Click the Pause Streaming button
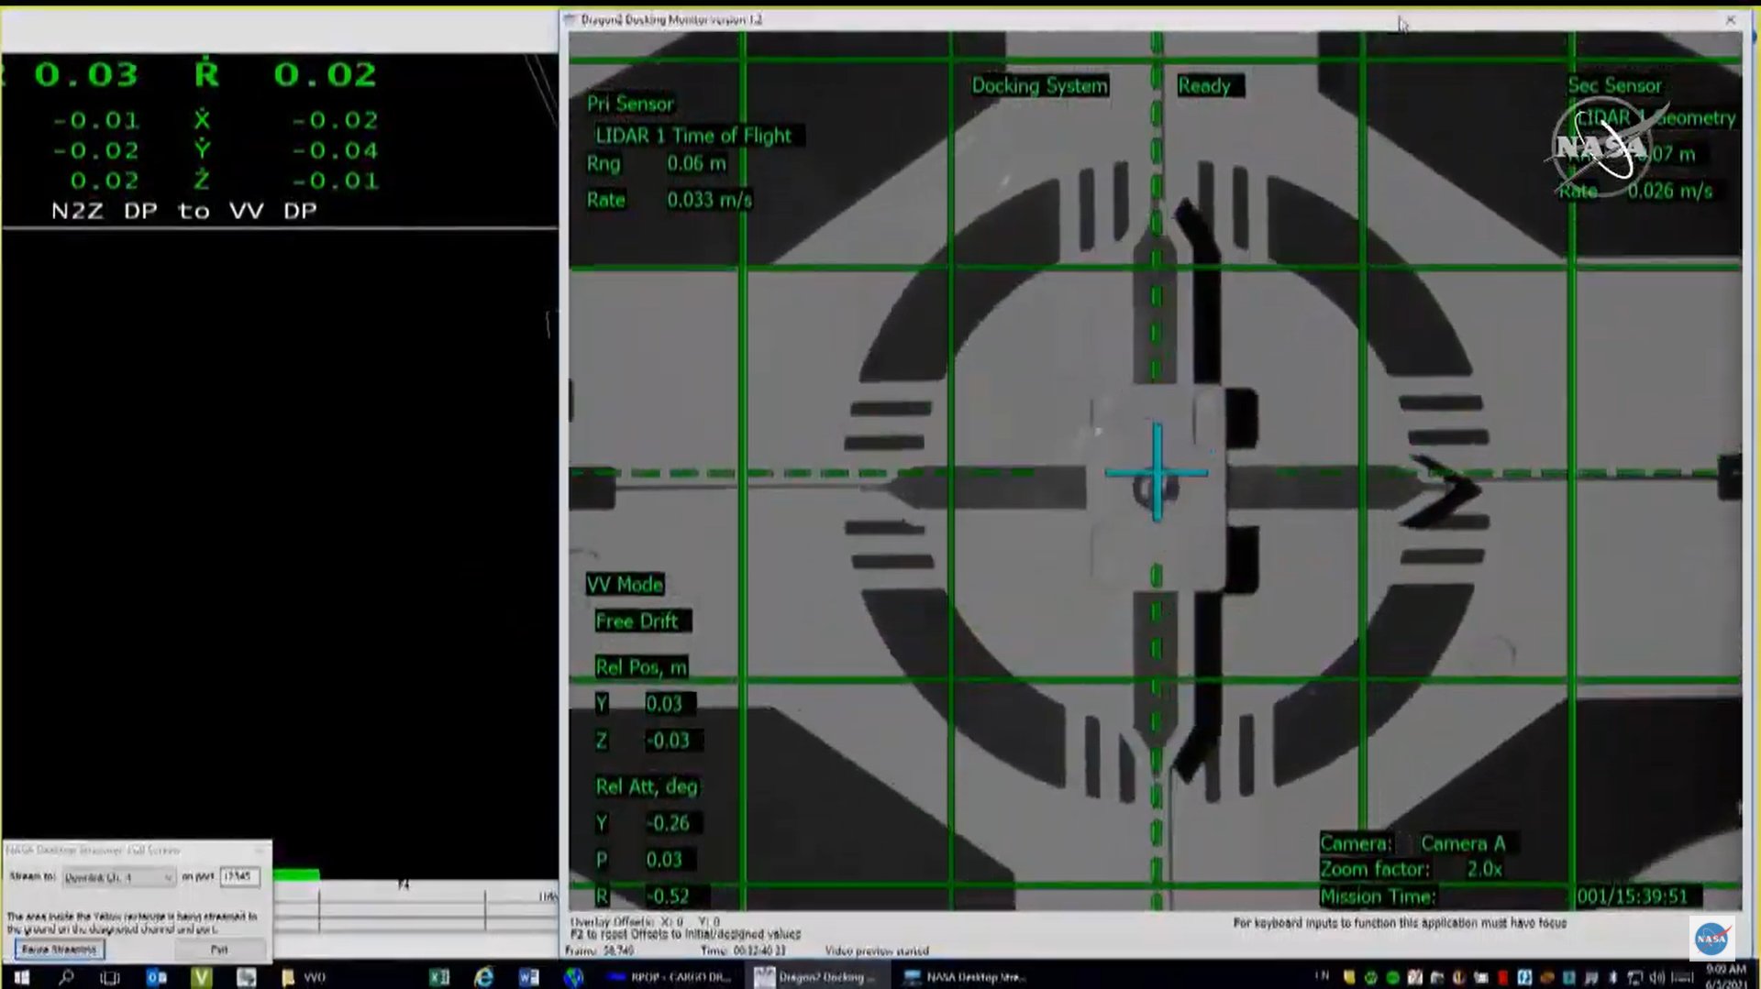 point(60,950)
